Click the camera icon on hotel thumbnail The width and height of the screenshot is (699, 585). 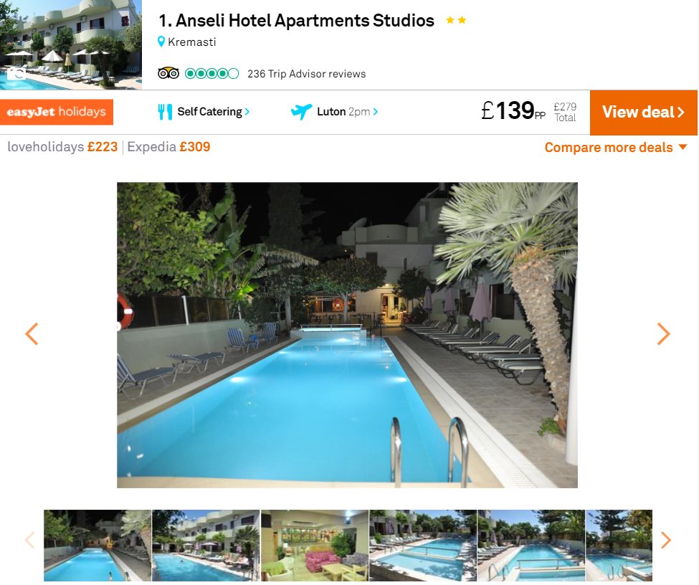click(16, 74)
